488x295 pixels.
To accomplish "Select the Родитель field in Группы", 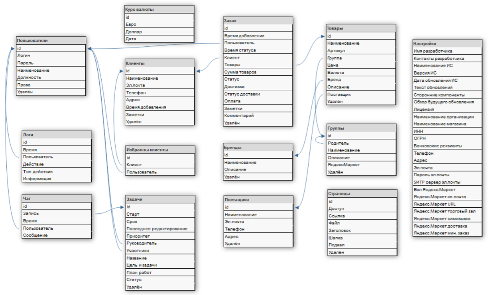I will tap(362, 143).
